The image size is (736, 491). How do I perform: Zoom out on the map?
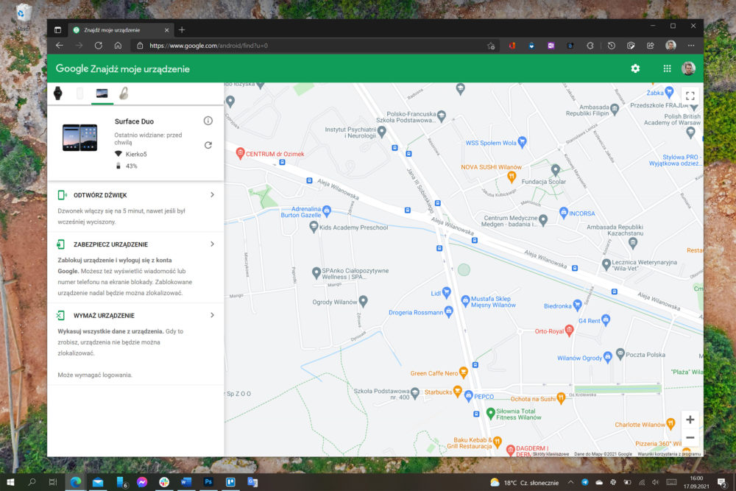[690, 437]
